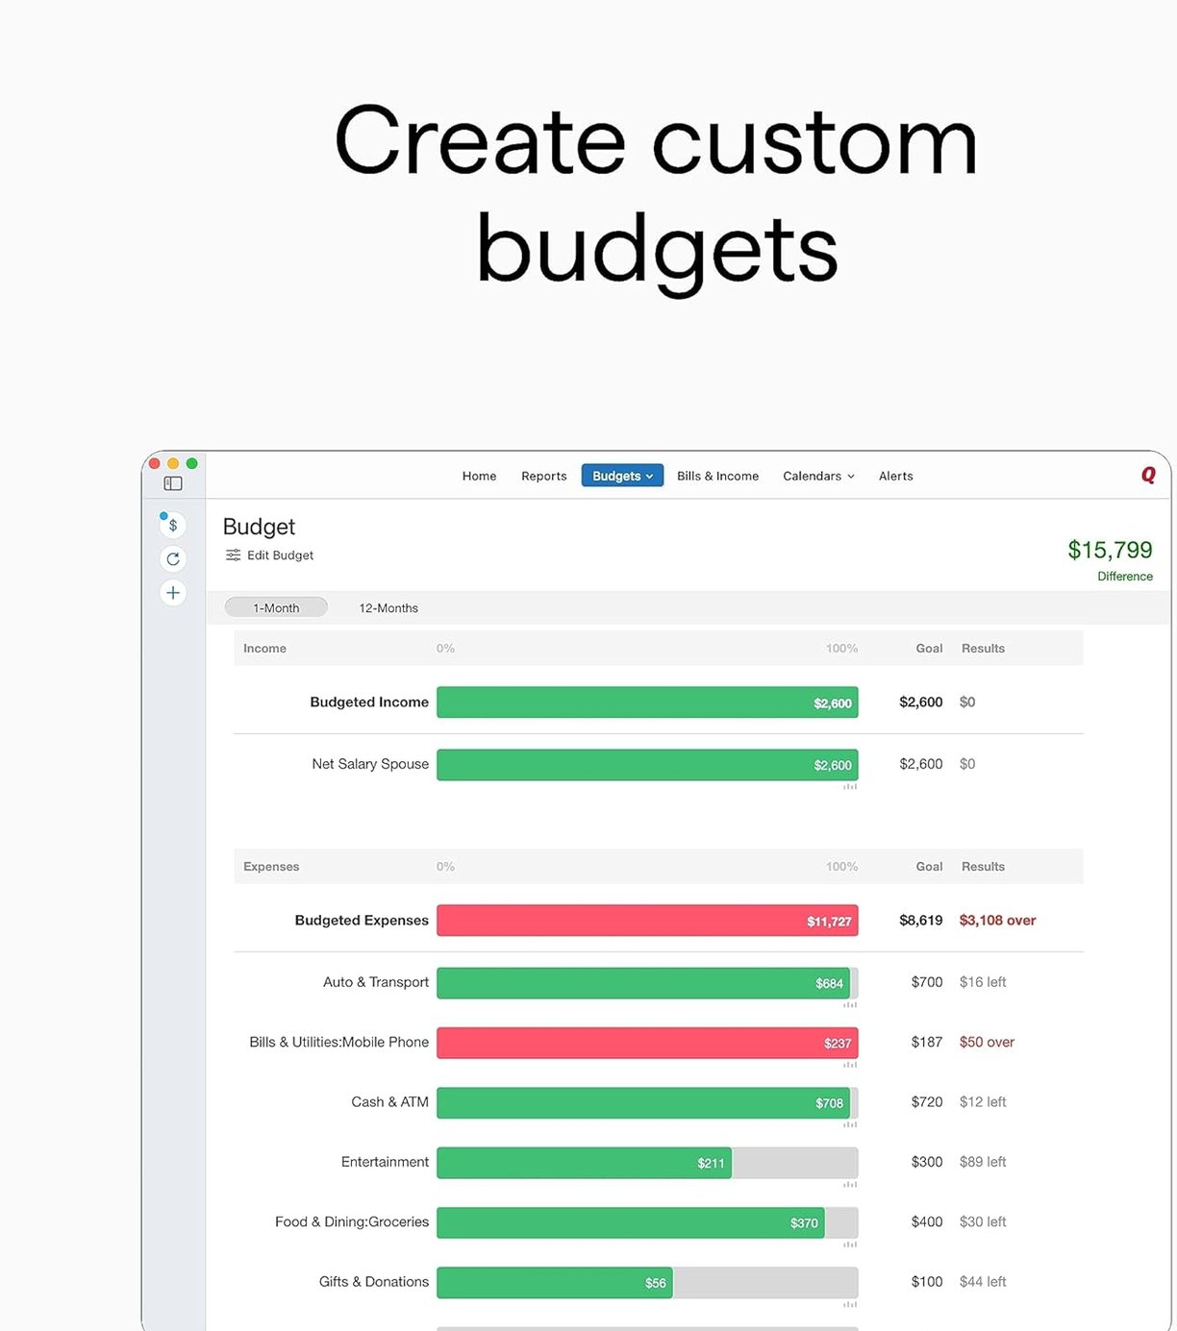Viewport: 1177px width, 1331px height.
Task: Expand the Budgets dropdown
Action: pos(622,476)
